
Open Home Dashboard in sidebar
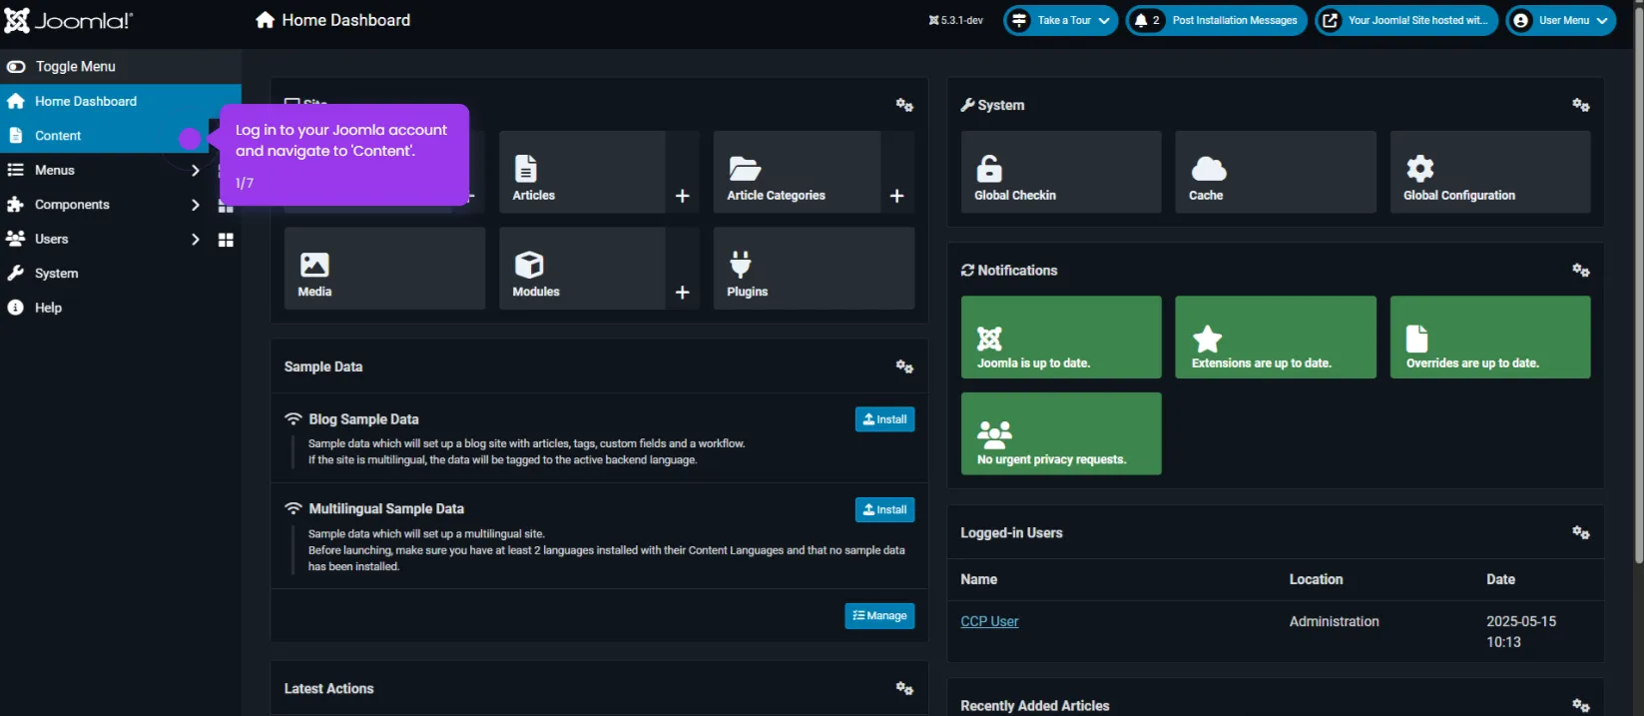click(x=86, y=101)
